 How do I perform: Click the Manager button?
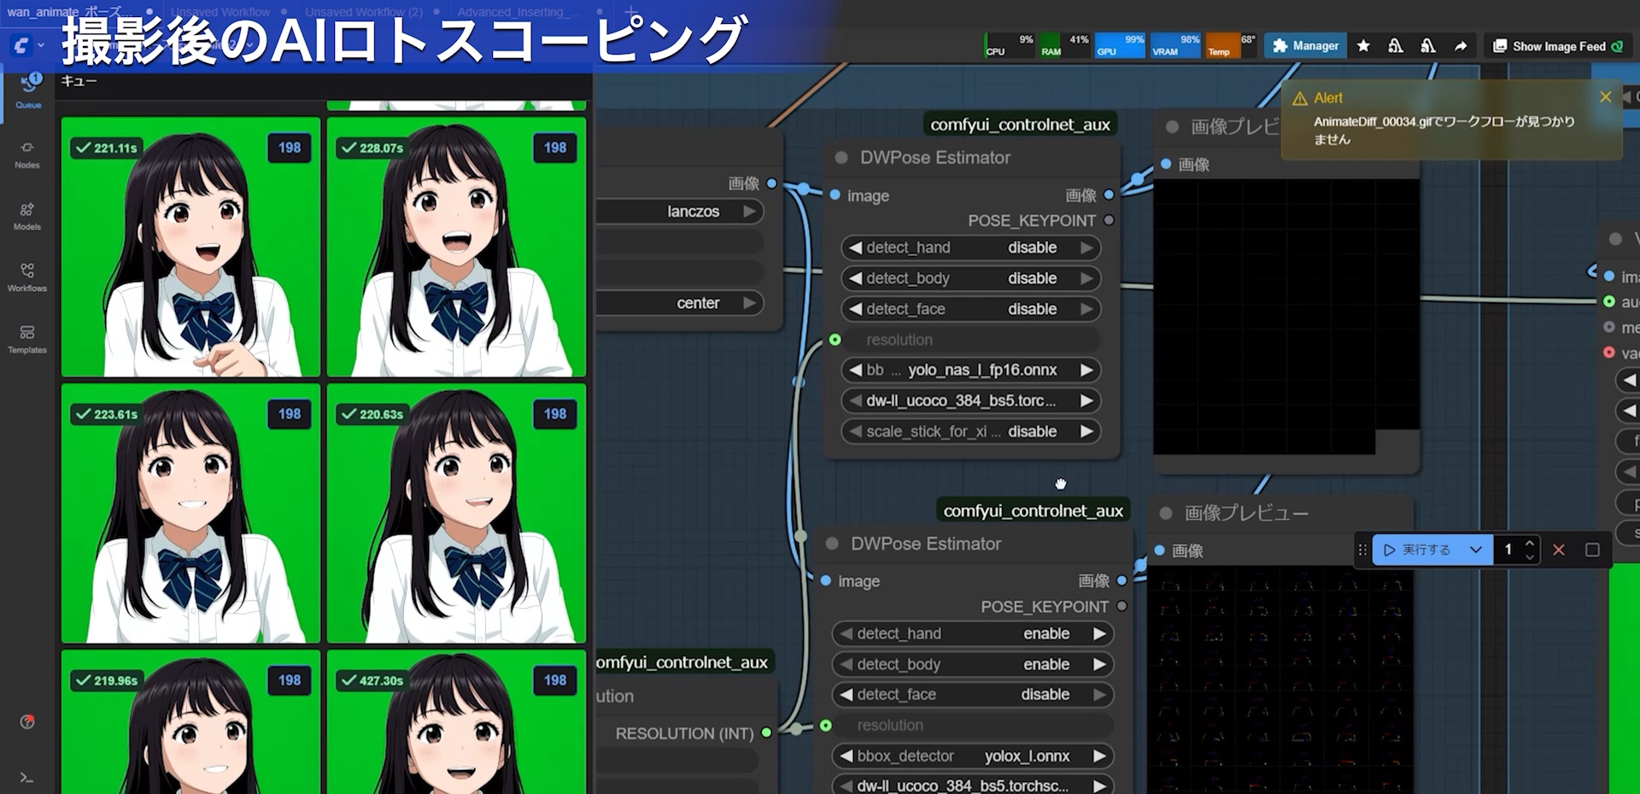pos(1305,46)
